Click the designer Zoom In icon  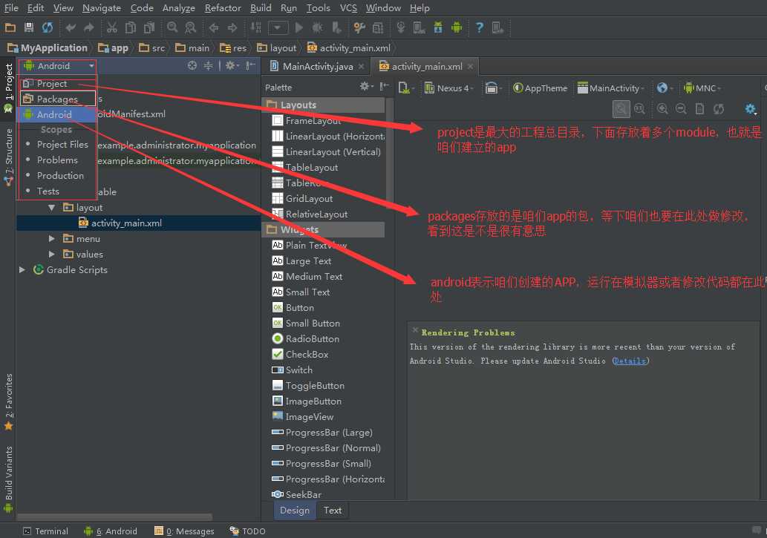tap(662, 108)
